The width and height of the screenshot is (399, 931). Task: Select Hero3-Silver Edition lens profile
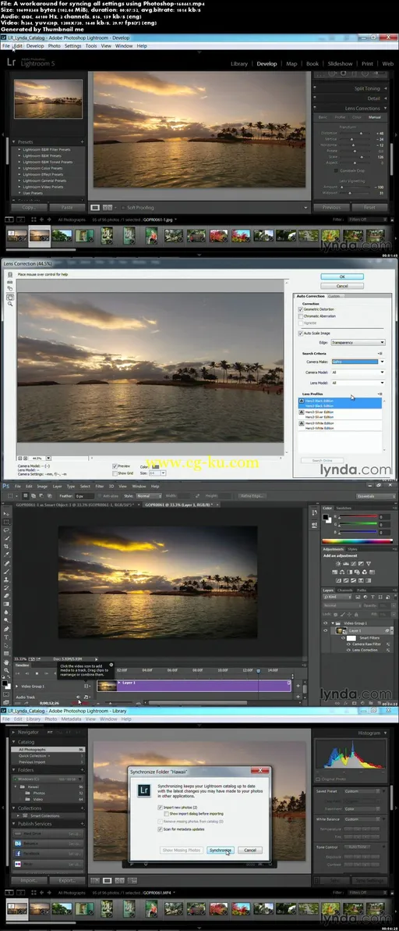(x=341, y=415)
